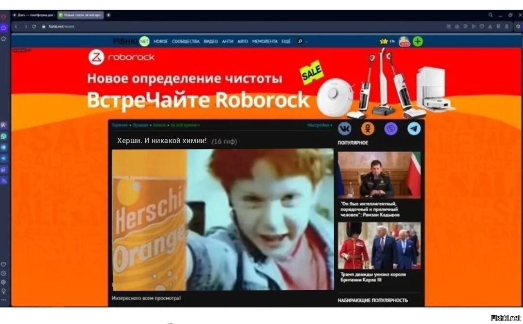Open browsing history clock in the sidebar
This screenshot has width=523, height=324.
[x=4, y=273]
